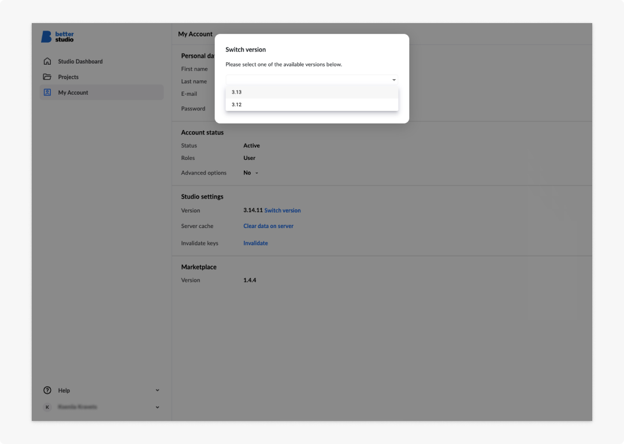Image resolution: width=624 pixels, height=444 pixels.
Task: Click the K user avatar
Action: [47, 407]
